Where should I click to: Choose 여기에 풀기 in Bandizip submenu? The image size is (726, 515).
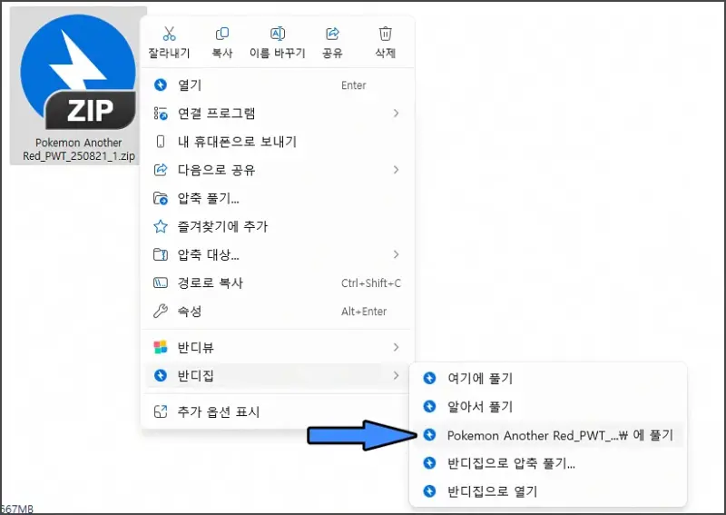548,379
